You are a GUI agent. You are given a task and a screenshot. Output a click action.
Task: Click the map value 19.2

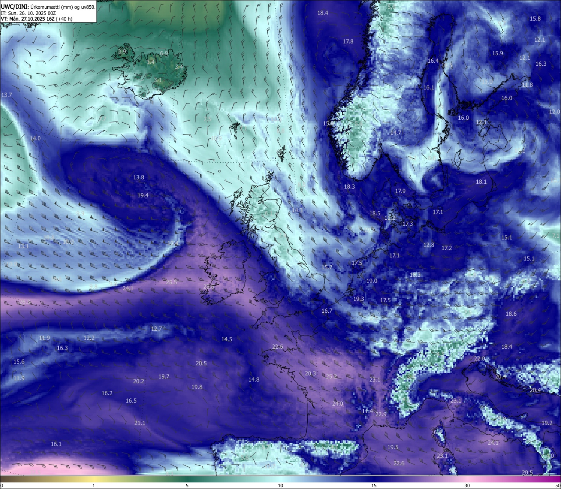pos(547,423)
